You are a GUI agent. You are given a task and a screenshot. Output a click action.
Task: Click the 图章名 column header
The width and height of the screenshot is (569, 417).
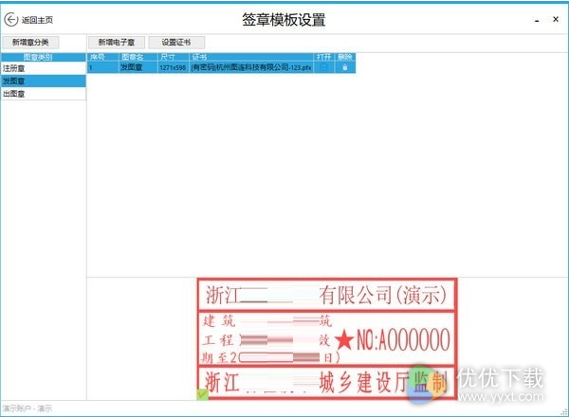coord(138,57)
